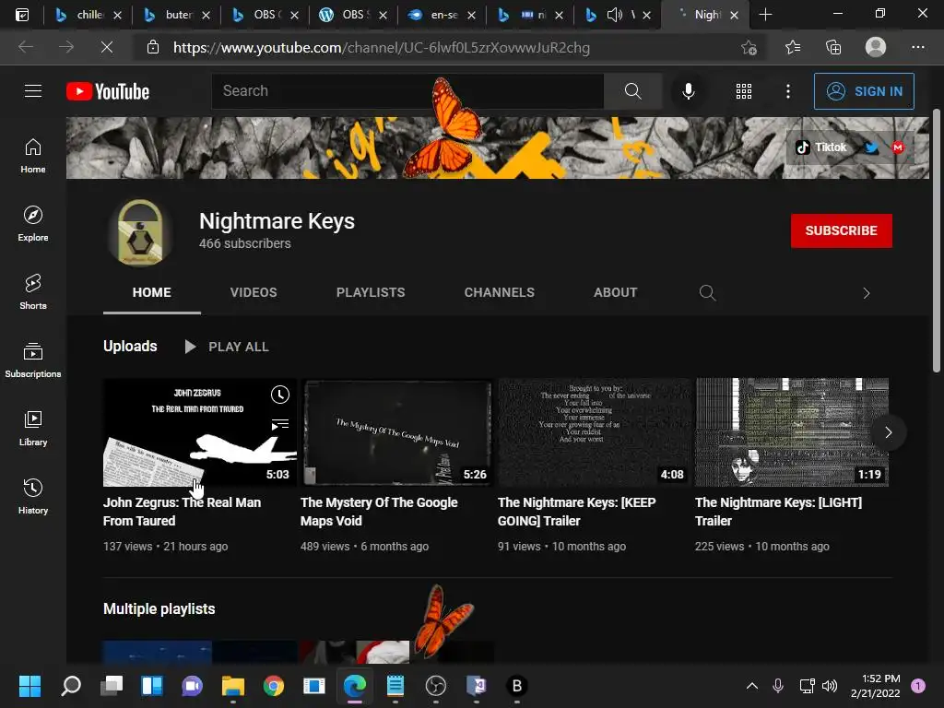
Task: Click Nightmare Keys channel avatar
Action: click(x=140, y=231)
